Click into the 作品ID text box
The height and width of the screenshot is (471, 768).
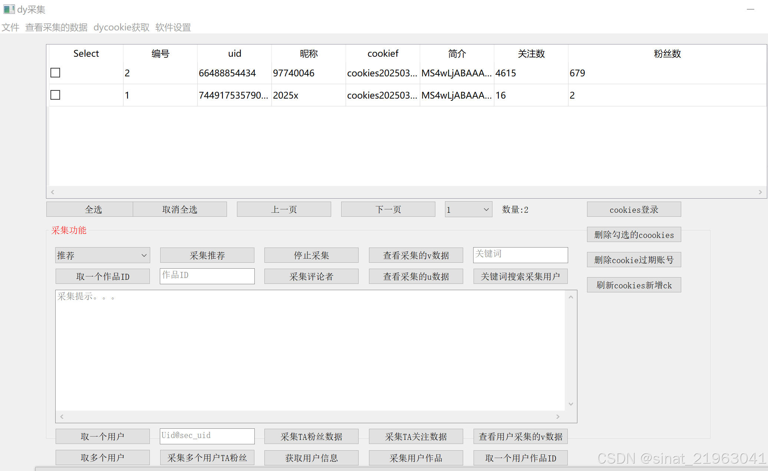coord(207,276)
